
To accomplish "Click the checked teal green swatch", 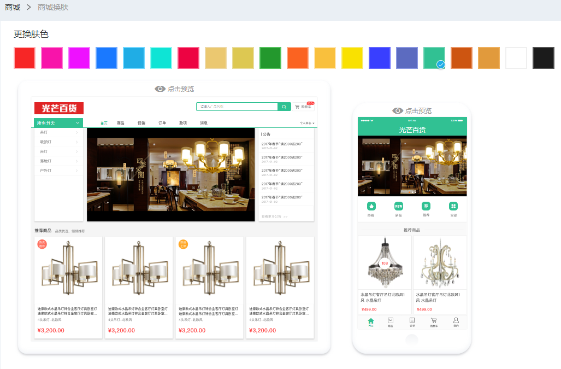I will [x=434, y=58].
